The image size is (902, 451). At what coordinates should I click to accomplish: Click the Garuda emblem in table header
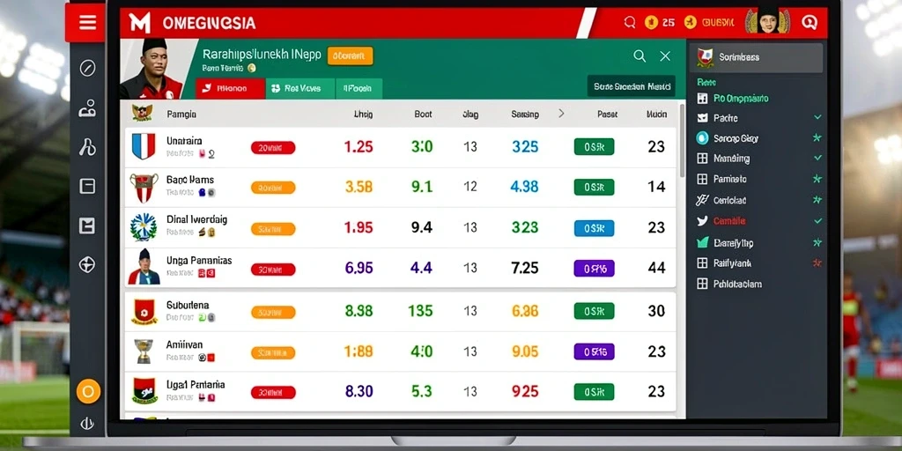pos(142,112)
